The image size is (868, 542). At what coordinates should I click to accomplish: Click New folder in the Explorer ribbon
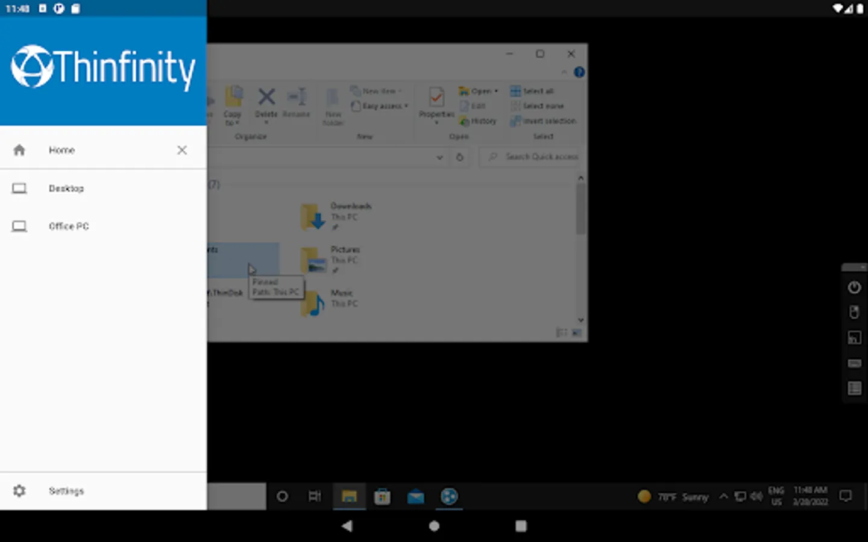tap(333, 107)
